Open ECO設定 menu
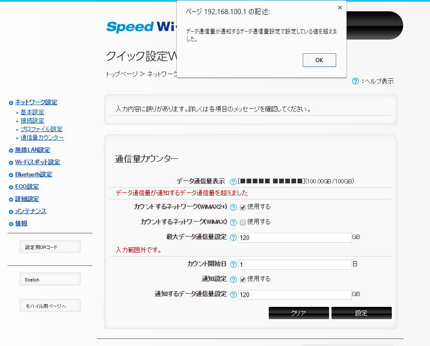 click(x=27, y=187)
